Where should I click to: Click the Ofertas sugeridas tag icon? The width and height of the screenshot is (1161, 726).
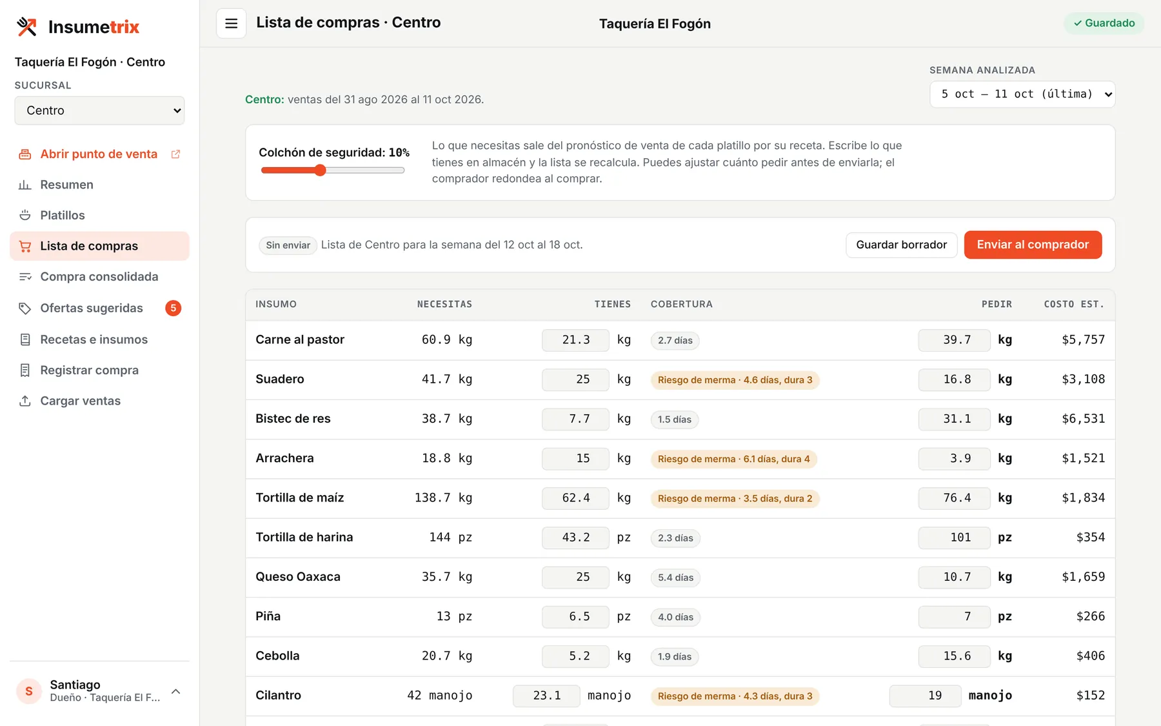[x=25, y=308]
